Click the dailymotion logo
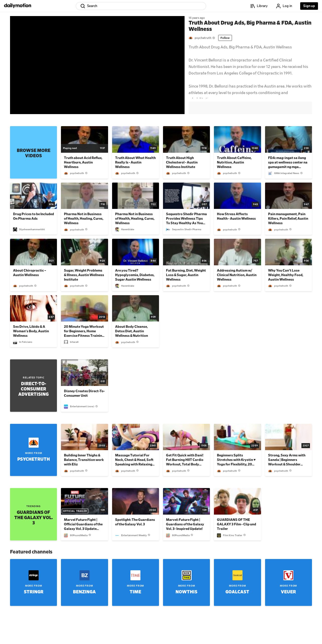The image size is (322, 644). coord(18,6)
